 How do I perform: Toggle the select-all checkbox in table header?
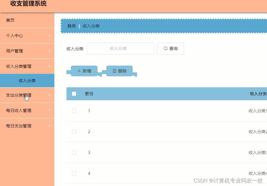tap(74, 94)
